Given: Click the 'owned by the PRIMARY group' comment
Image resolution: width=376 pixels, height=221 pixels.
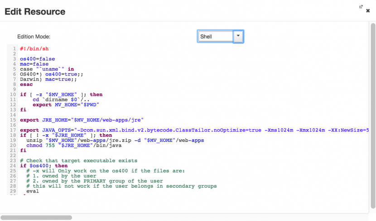Looking at the screenshot, I should click(x=95, y=181).
